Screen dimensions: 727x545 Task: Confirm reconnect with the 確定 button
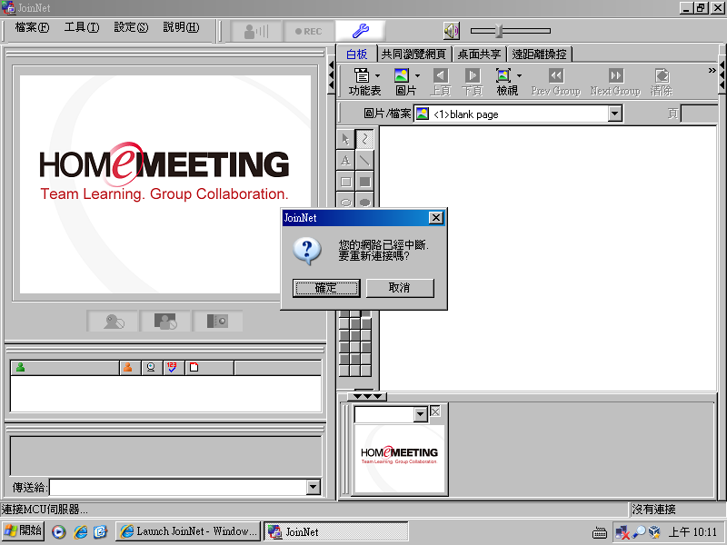point(326,288)
